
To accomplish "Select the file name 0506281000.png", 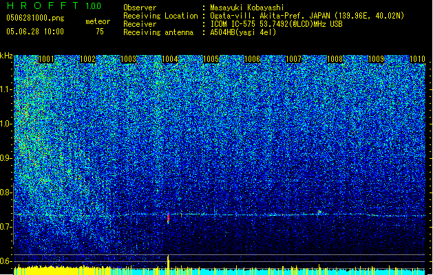I will (x=35, y=19).
